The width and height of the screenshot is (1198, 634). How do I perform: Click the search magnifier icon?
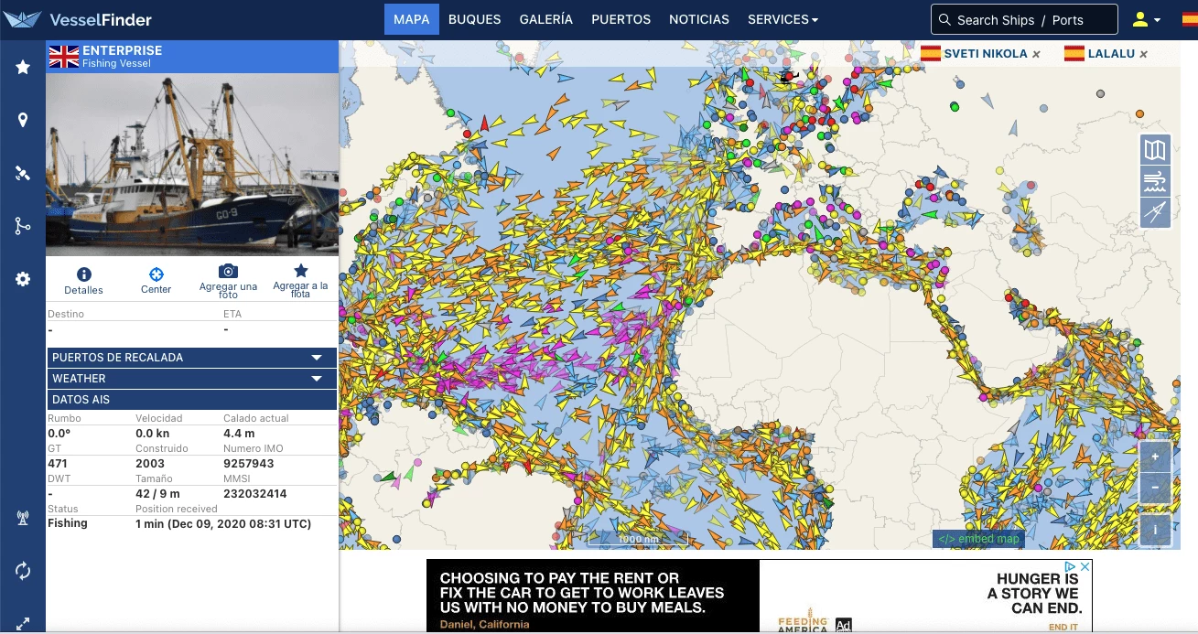click(x=944, y=19)
